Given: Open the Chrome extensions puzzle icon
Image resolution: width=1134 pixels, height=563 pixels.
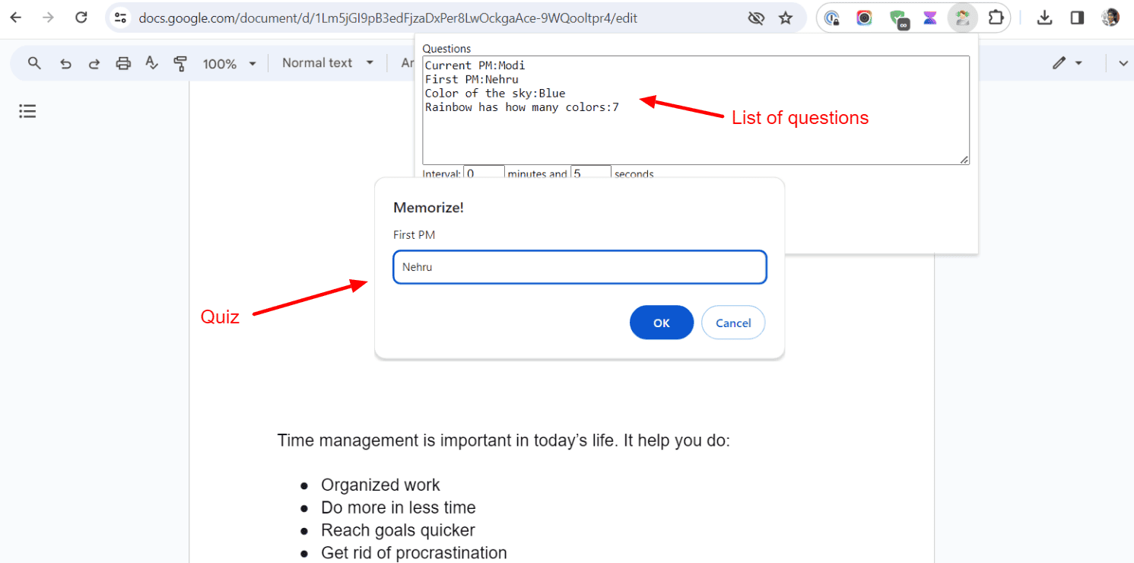Looking at the screenshot, I should coord(995,17).
